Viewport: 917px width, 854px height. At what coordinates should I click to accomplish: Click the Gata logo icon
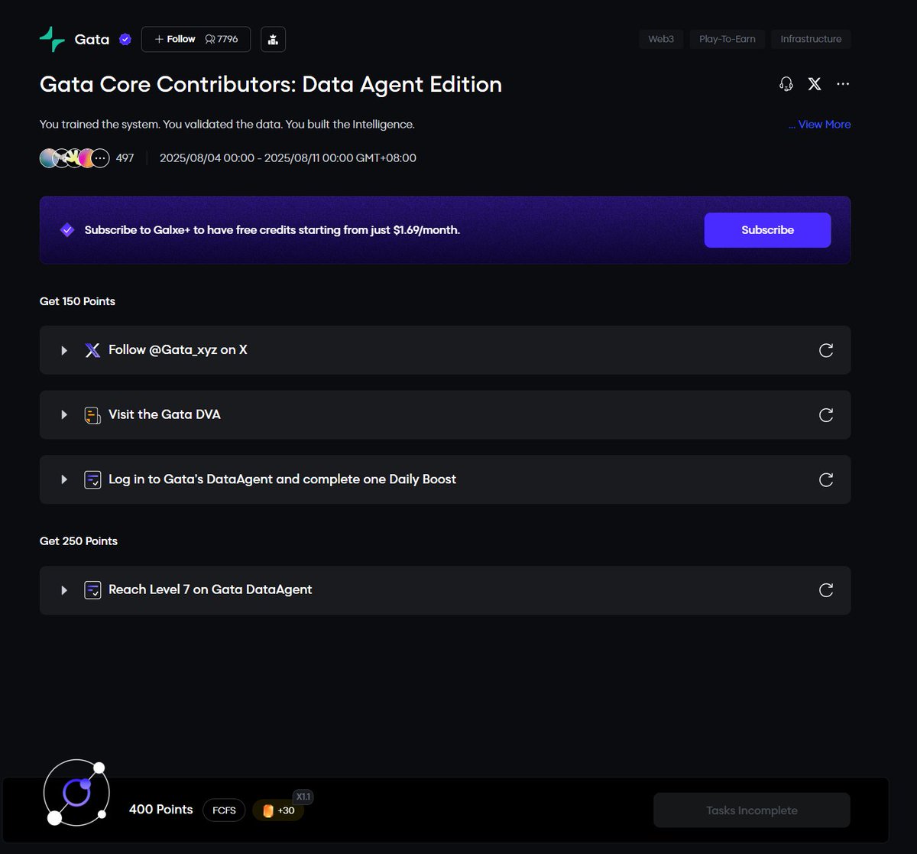pyautogui.click(x=52, y=39)
